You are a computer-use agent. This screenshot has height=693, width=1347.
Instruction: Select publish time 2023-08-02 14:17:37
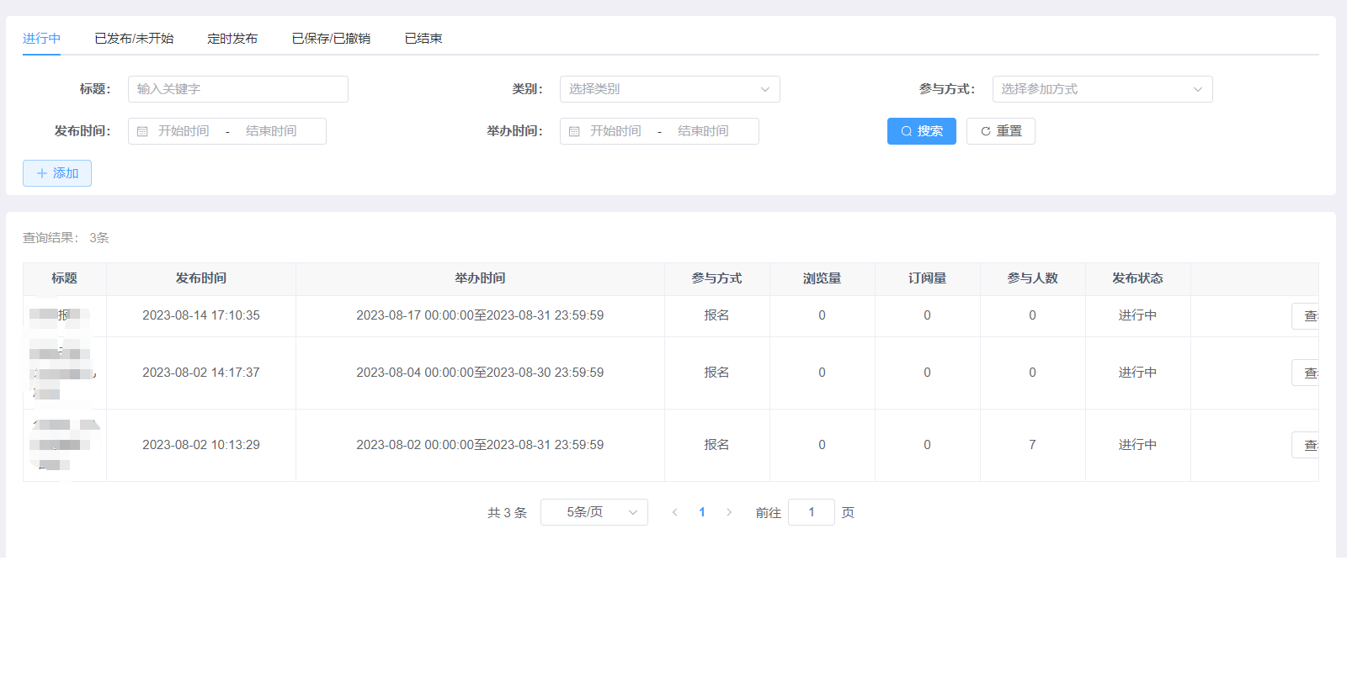(x=201, y=373)
